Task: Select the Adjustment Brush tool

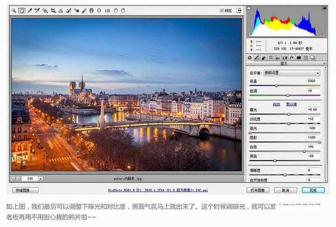Action: click(84, 11)
